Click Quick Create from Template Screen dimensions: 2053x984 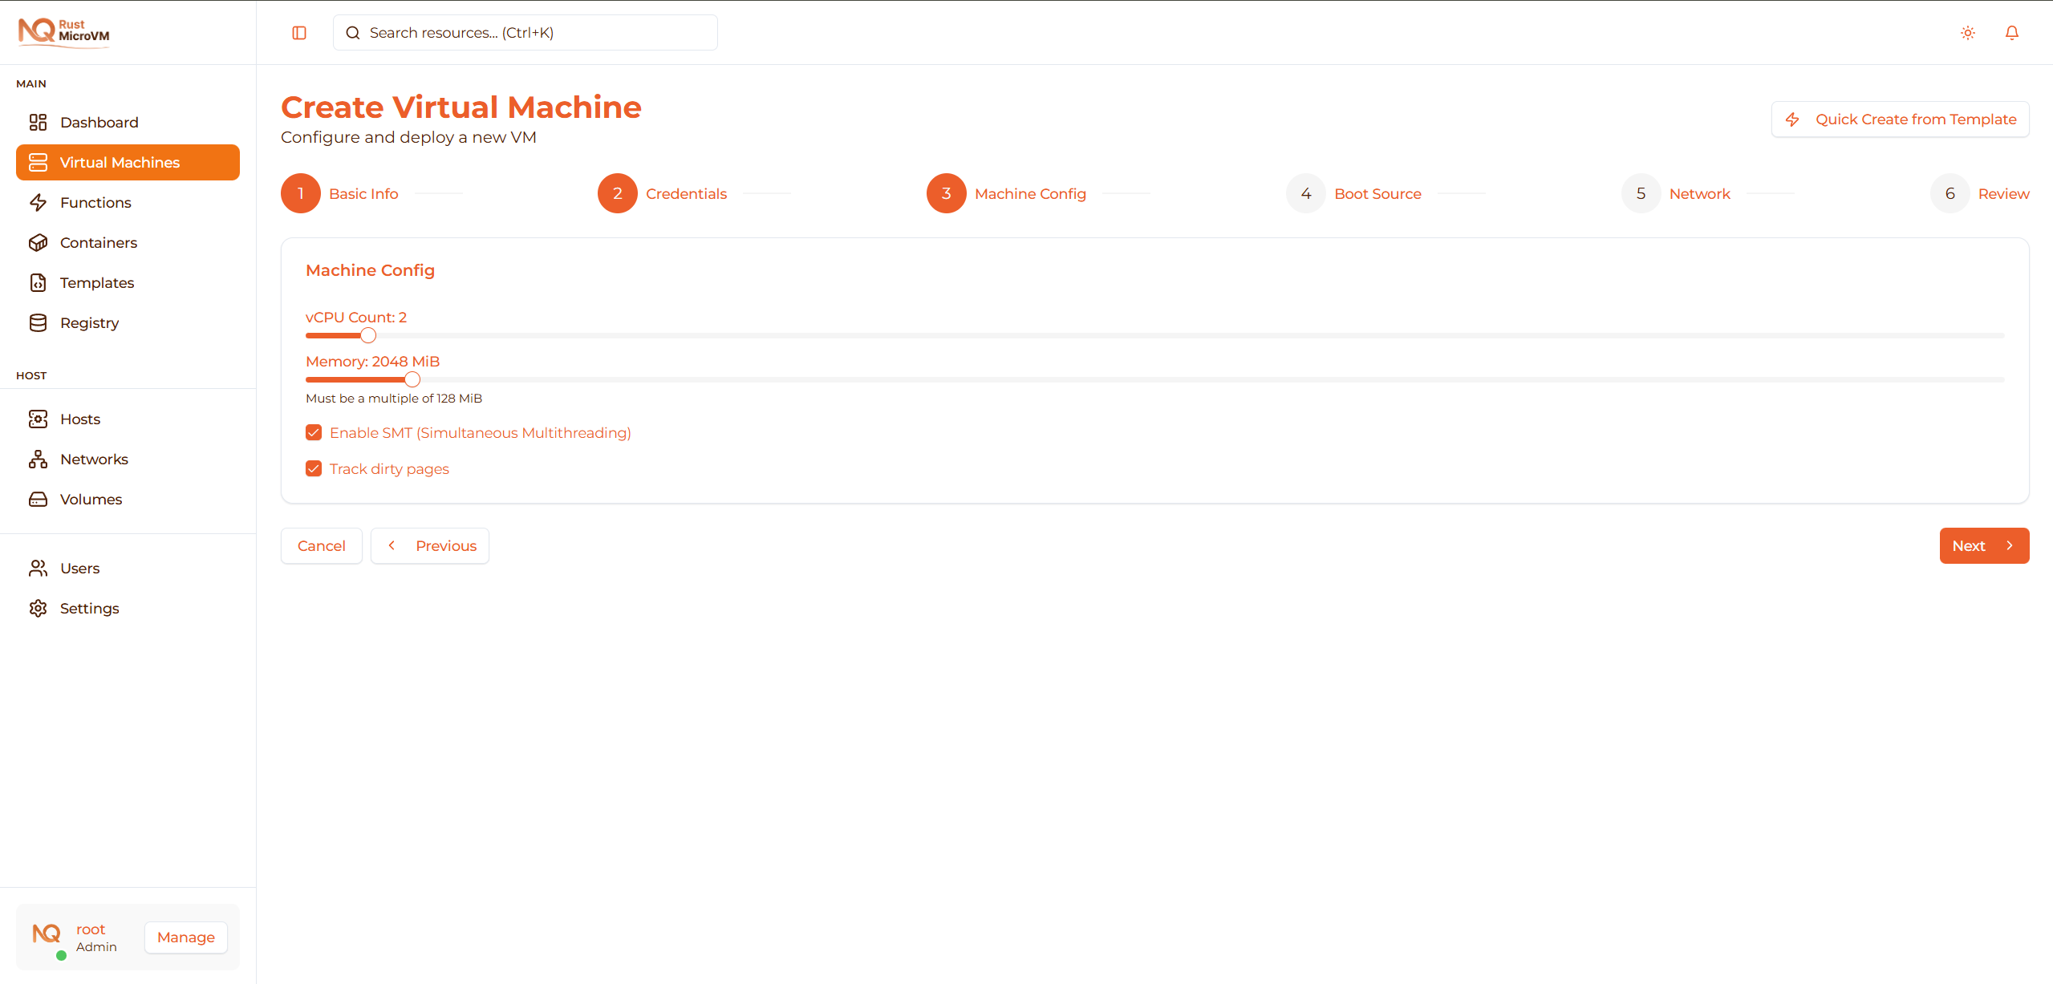(1899, 119)
